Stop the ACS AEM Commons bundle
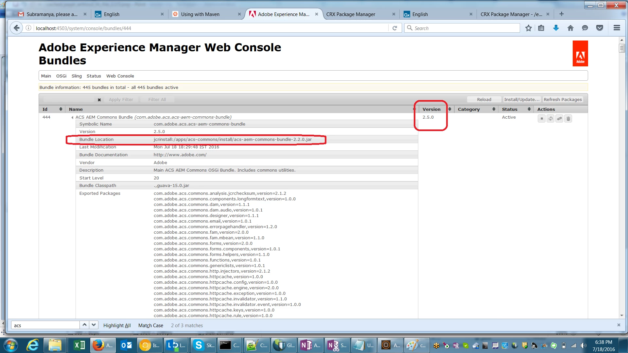The width and height of the screenshot is (628, 353). [x=542, y=119]
